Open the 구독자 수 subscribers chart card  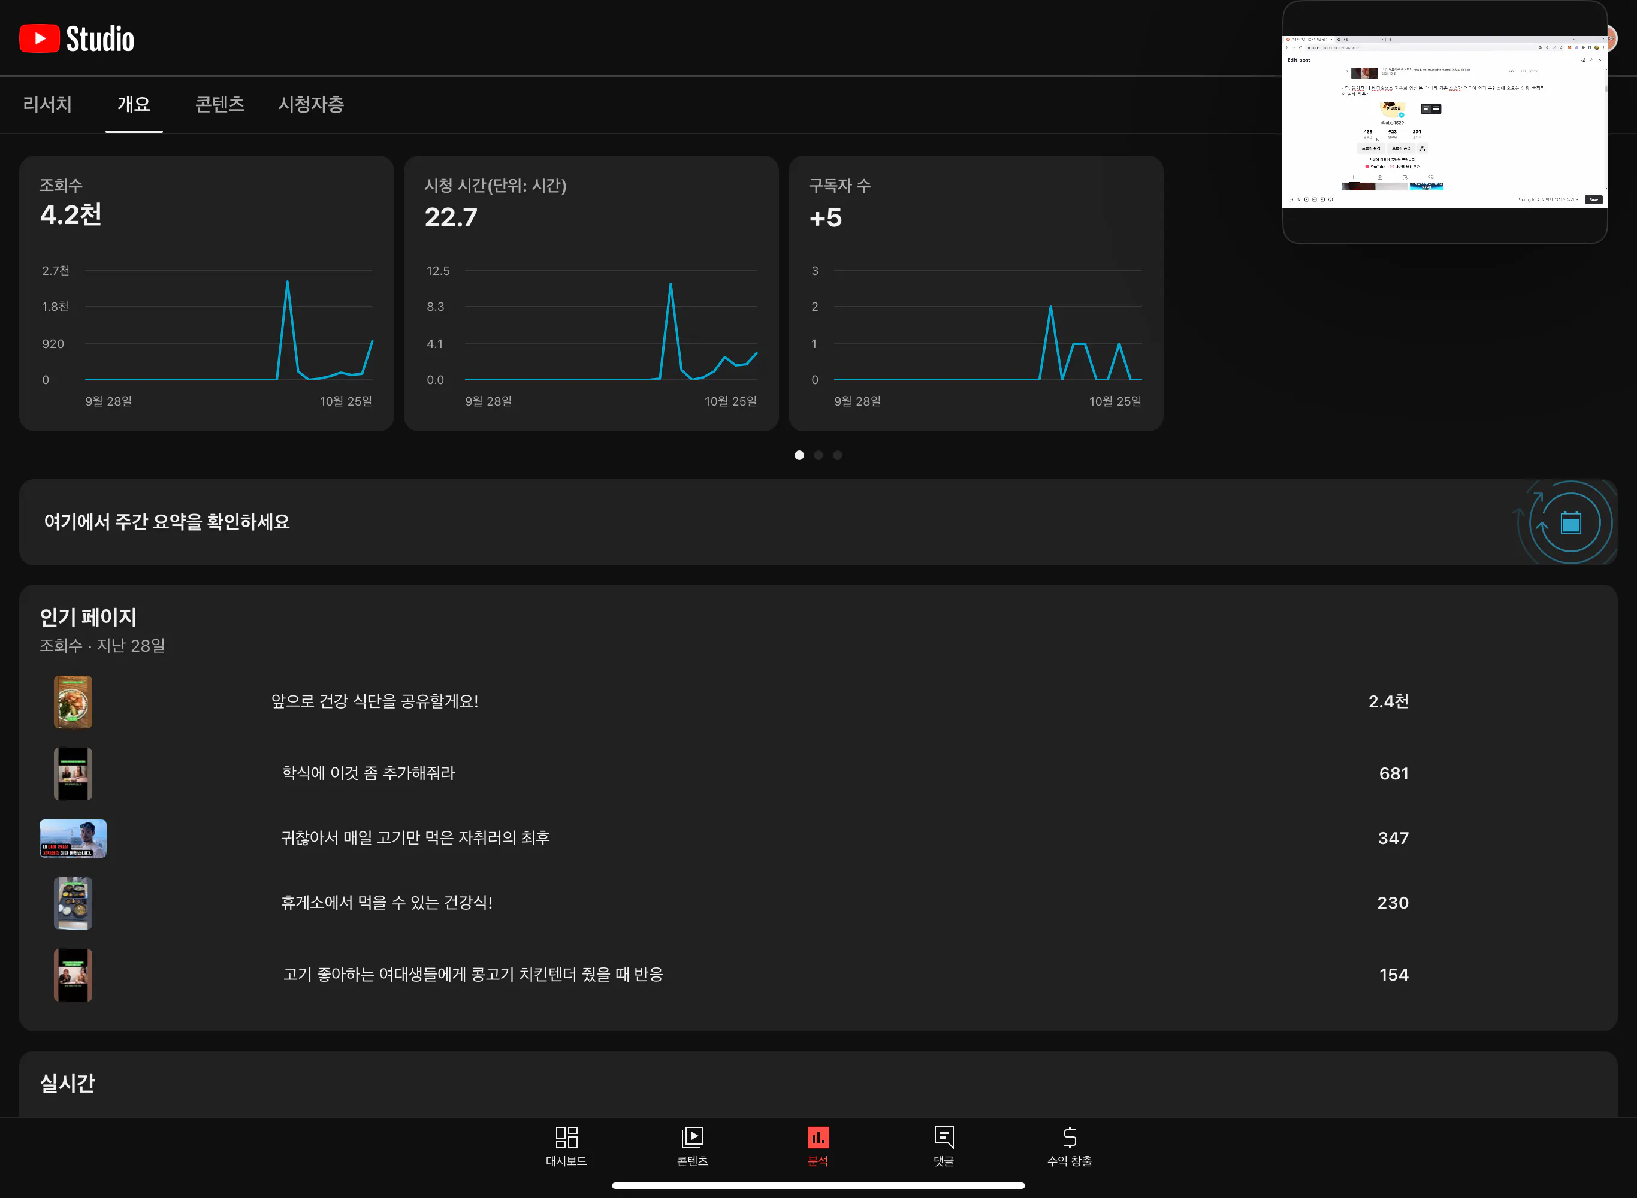coord(975,293)
